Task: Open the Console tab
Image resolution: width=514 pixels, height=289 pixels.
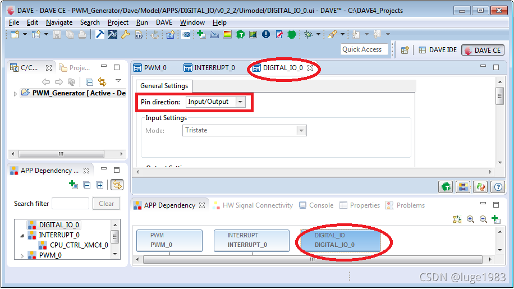Action: [x=316, y=205]
